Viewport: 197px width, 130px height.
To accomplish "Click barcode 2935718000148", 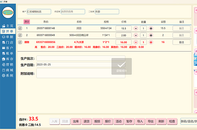I will (x=46, y=28).
